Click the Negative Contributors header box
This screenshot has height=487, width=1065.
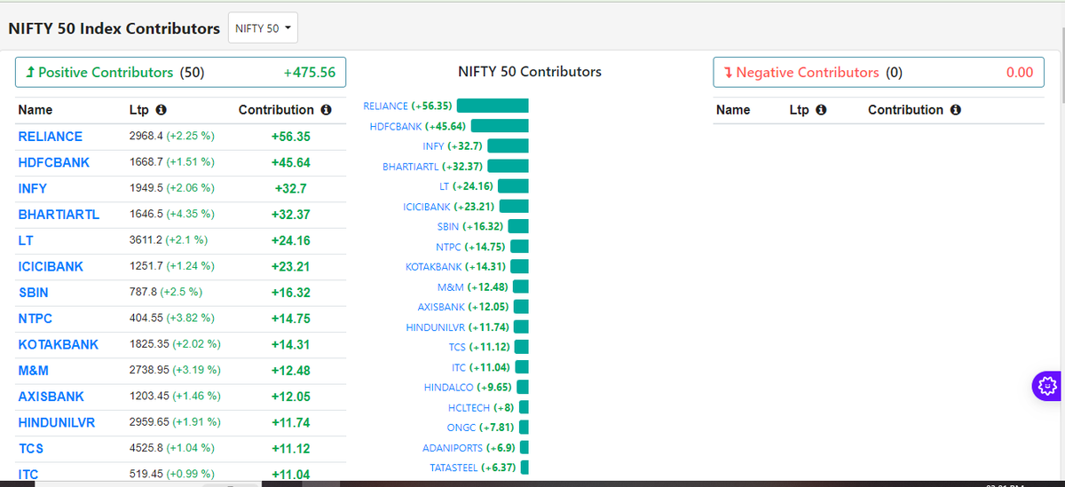(x=879, y=73)
